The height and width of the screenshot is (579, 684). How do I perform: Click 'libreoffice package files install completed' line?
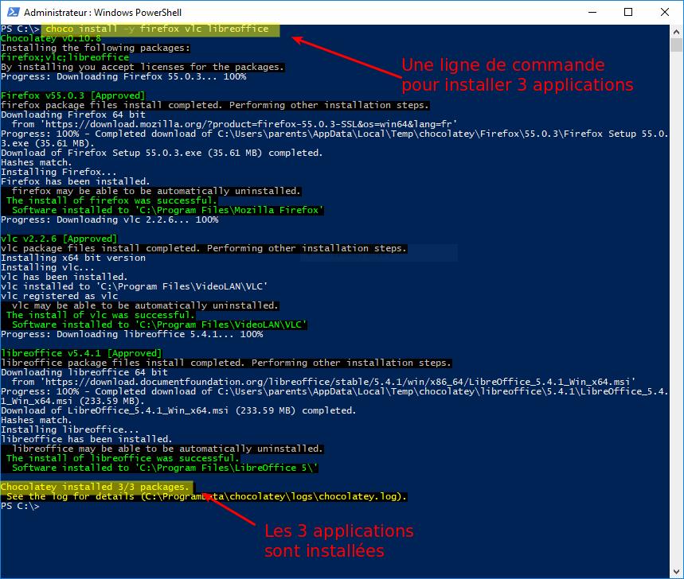click(x=227, y=363)
